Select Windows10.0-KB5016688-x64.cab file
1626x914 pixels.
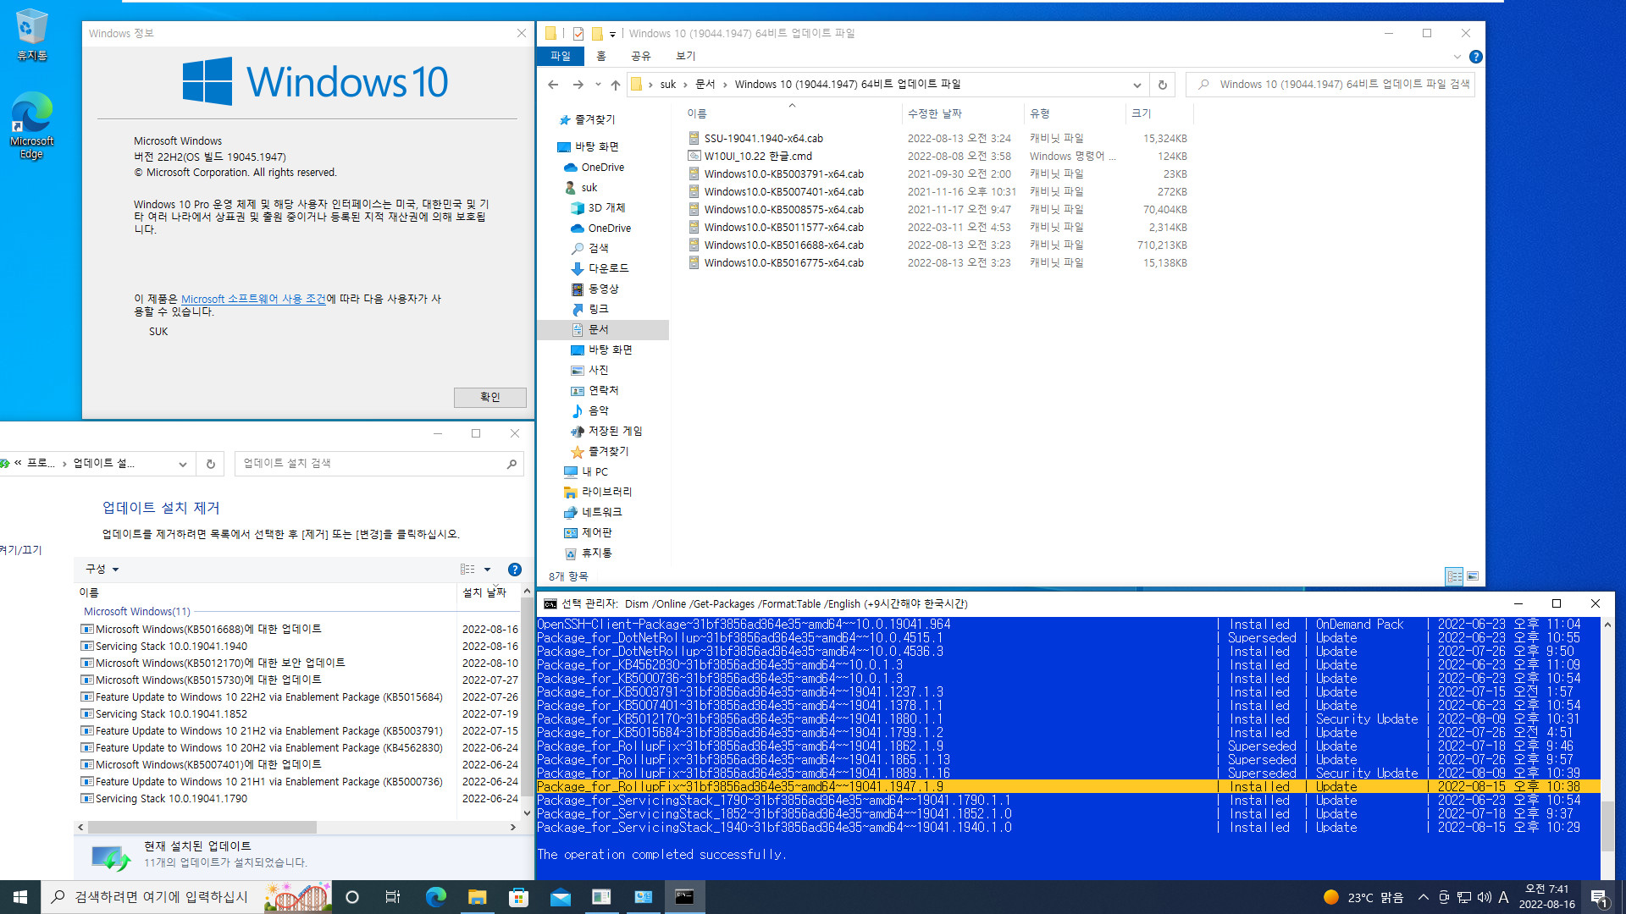pyautogui.click(x=783, y=245)
